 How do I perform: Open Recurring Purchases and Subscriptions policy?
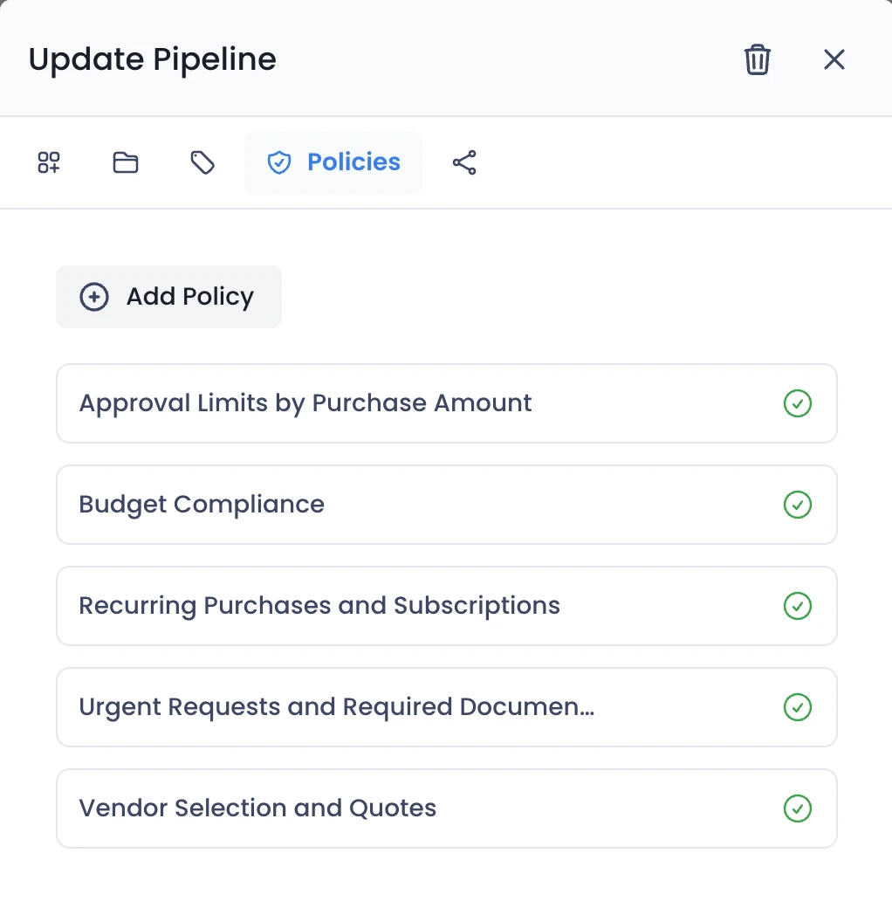pos(446,606)
